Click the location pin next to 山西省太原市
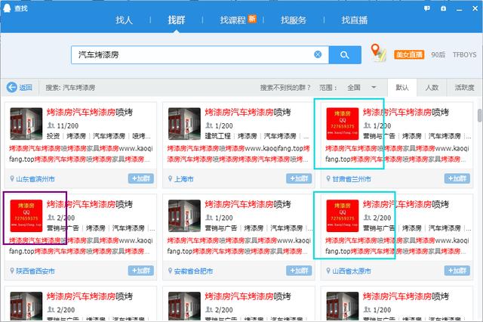Image resolution: width=483 pixels, height=322 pixels. [328, 271]
